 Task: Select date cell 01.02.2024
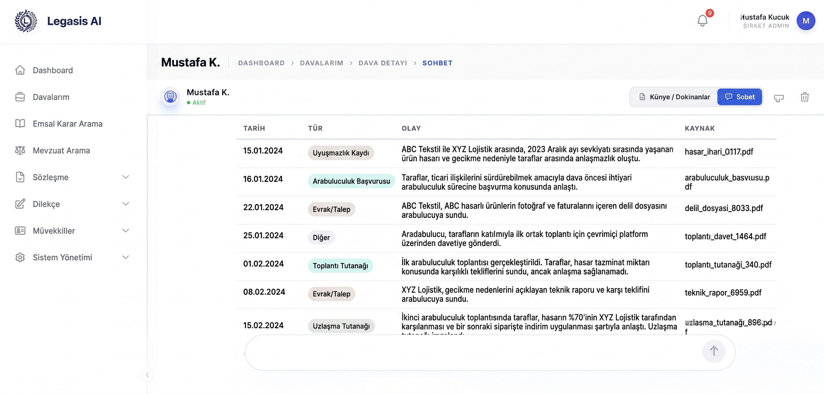[x=263, y=264]
